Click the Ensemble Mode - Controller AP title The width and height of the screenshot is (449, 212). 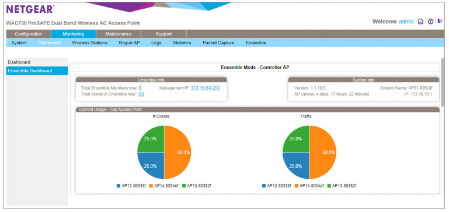[x=255, y=67]
